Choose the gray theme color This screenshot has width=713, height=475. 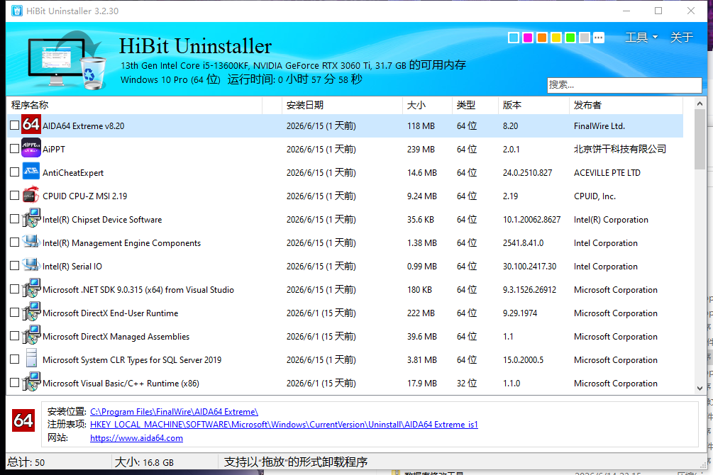pos(585,38)
